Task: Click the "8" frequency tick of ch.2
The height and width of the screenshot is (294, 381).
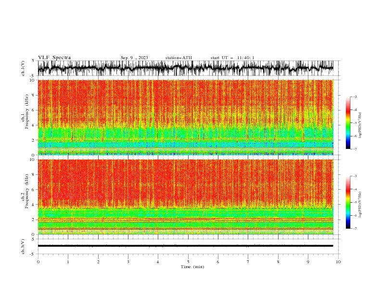Action: point(33,175)
